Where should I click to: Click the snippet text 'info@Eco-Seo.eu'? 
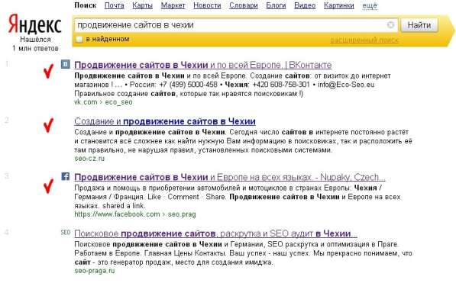coord(346,85)
